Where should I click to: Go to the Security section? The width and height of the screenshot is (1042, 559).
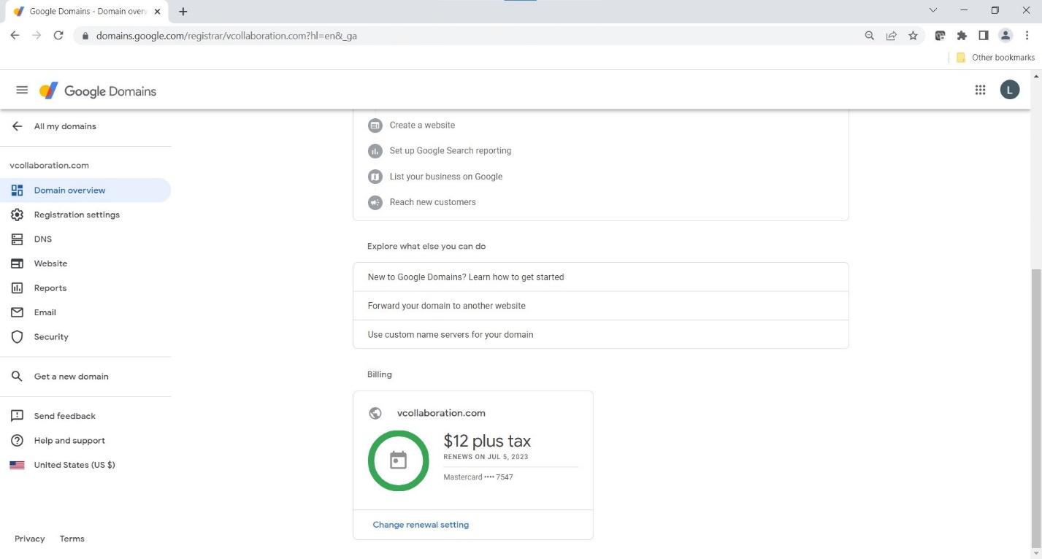(x=50, y=337)
